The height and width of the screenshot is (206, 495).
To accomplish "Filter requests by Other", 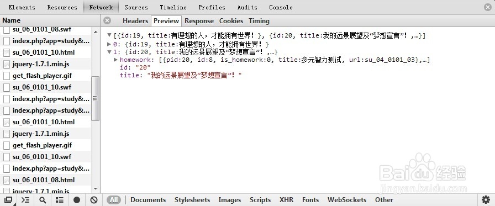I will 384,200.
